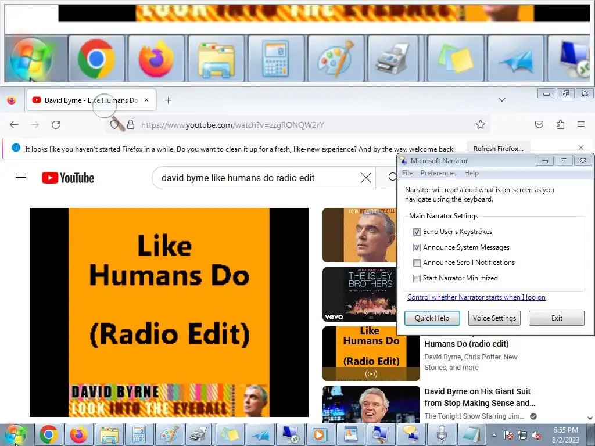Open Narrator Help menu
595x446 pixels.
[471, 173]
